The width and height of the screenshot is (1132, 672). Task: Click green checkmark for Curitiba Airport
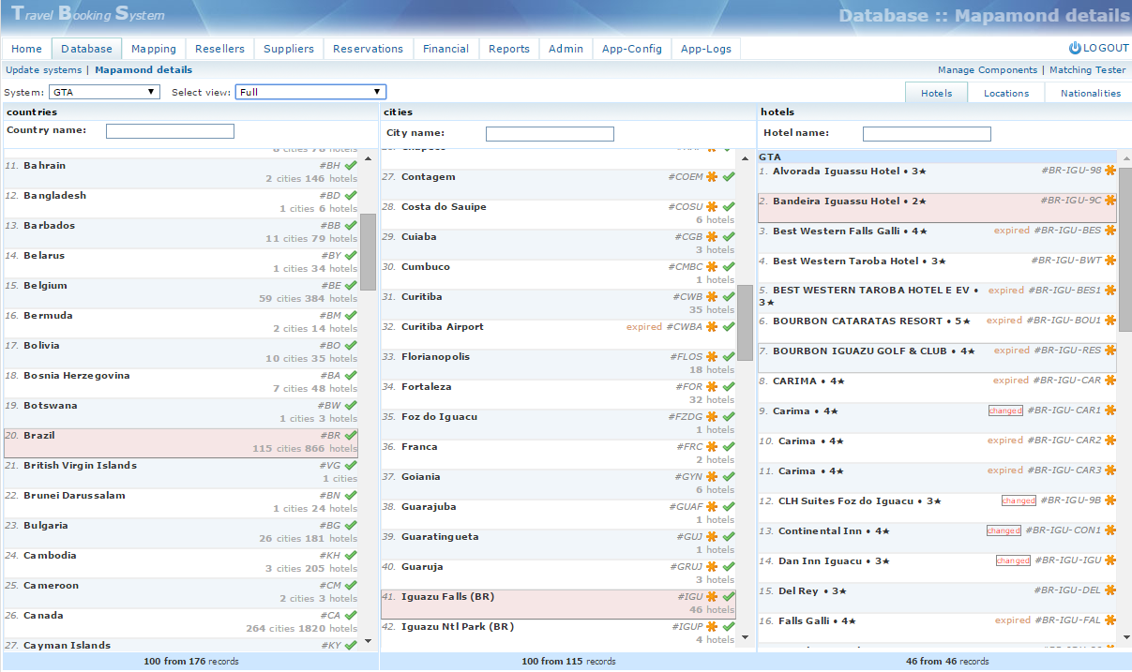click(x=729, y=327)
